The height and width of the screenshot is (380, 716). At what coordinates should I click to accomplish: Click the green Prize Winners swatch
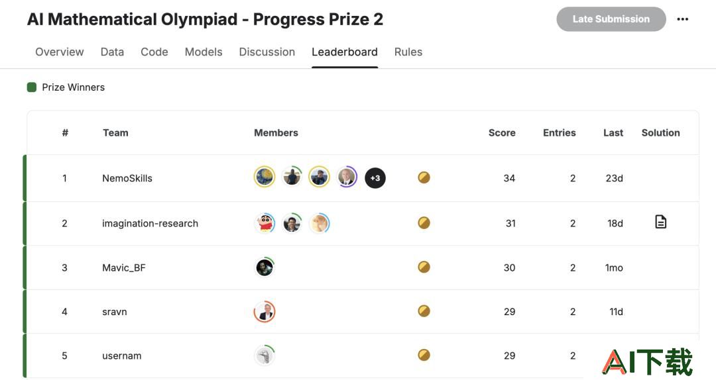click(x=32, y=87)
